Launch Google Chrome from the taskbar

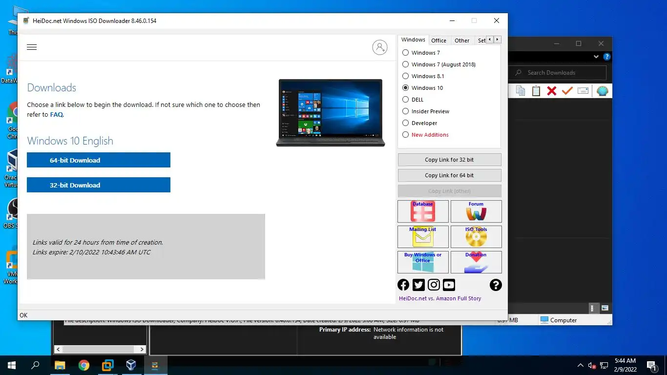84,365
